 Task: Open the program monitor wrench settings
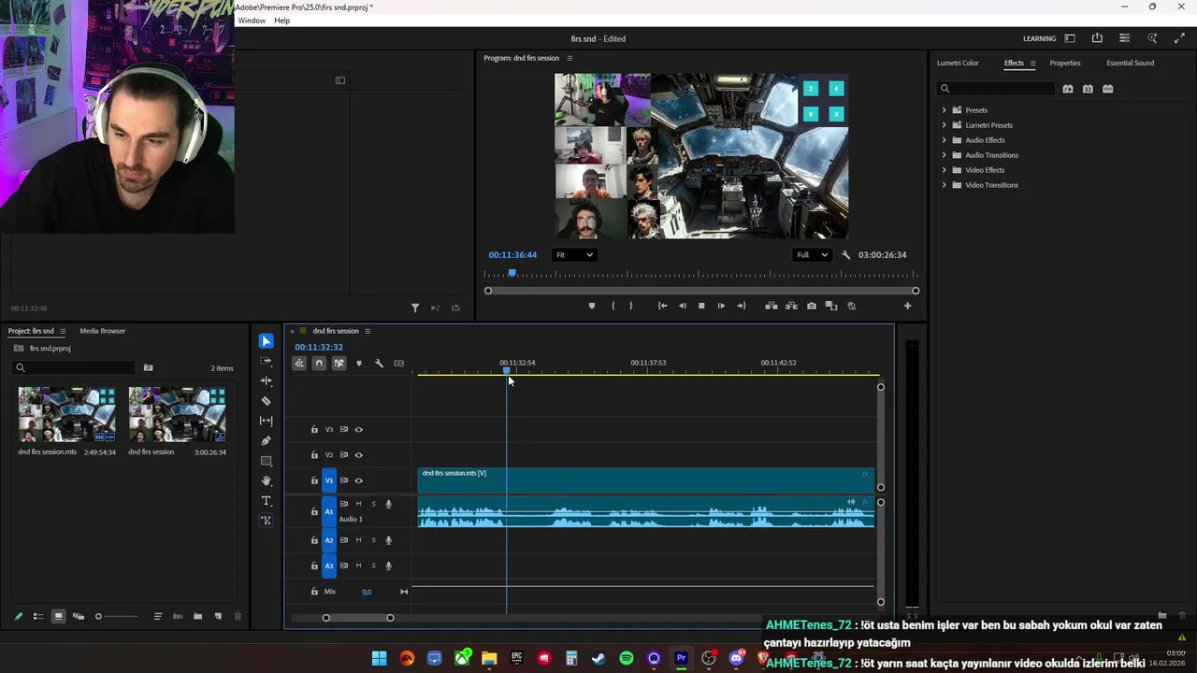[846, 255]
